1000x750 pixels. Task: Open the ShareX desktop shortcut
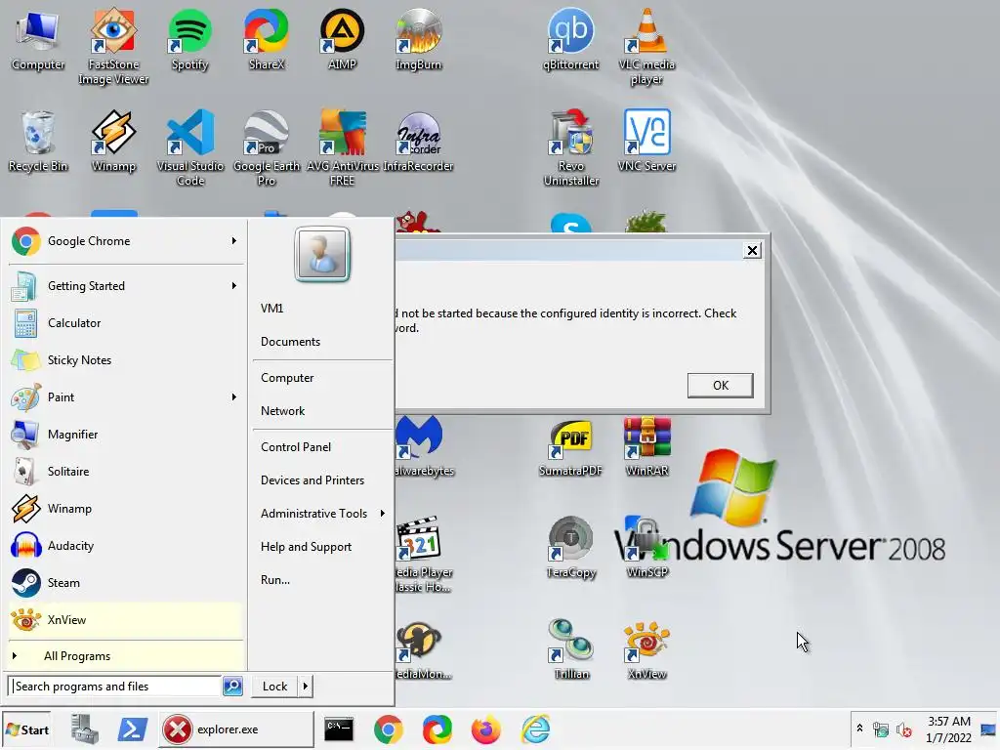[266, 39]
